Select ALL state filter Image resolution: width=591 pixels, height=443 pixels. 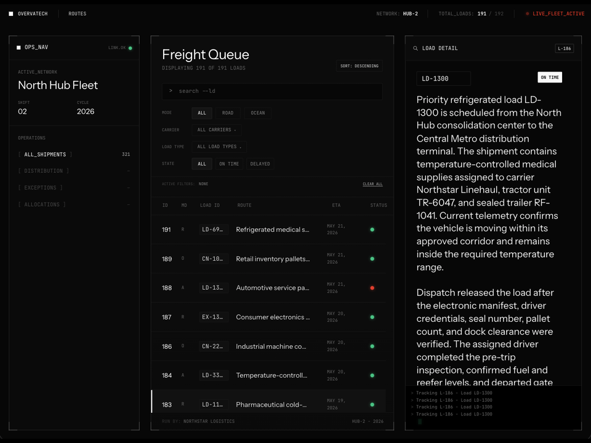coord(202,164)
